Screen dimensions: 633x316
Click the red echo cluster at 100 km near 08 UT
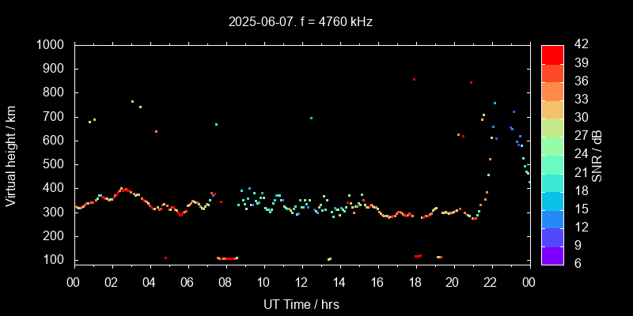[x=227, y=258]
